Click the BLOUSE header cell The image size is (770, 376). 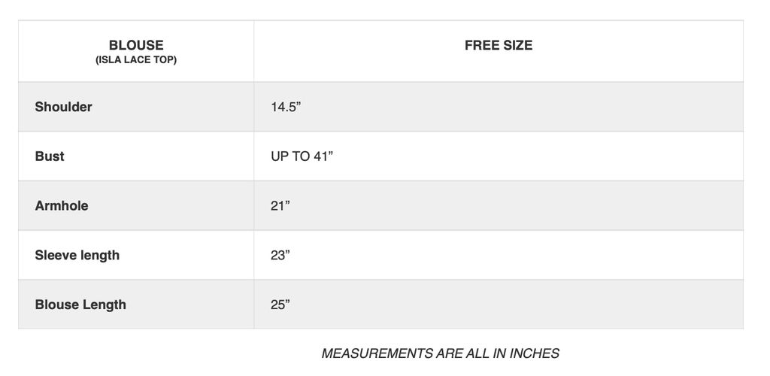(136, 51)
